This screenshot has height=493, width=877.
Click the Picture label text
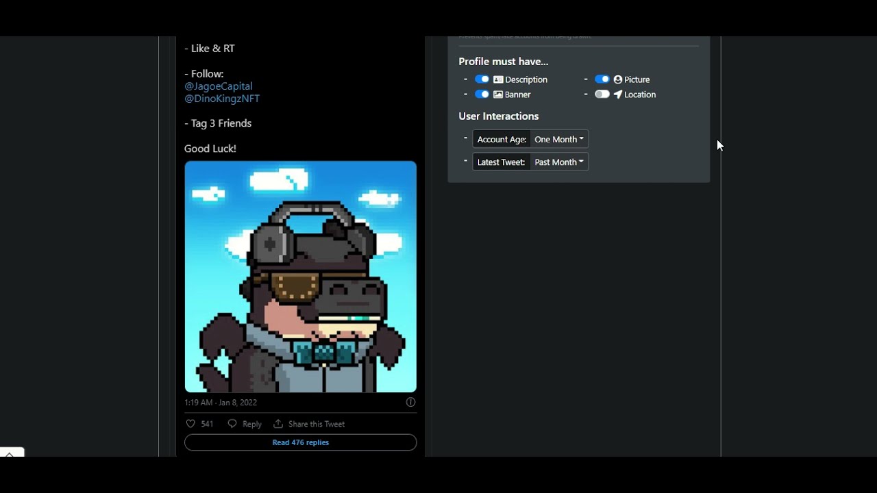coord(637,79)
